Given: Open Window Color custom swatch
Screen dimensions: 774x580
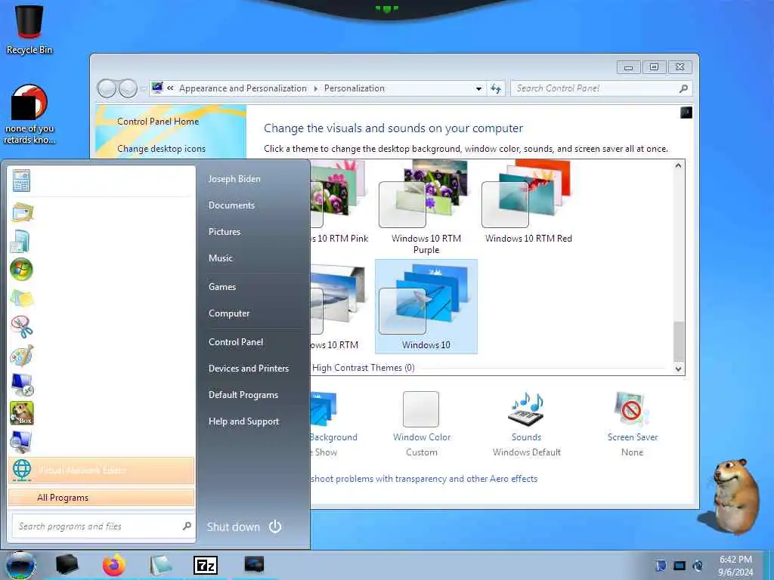Looking at the screenshot, I should [421, 409].
